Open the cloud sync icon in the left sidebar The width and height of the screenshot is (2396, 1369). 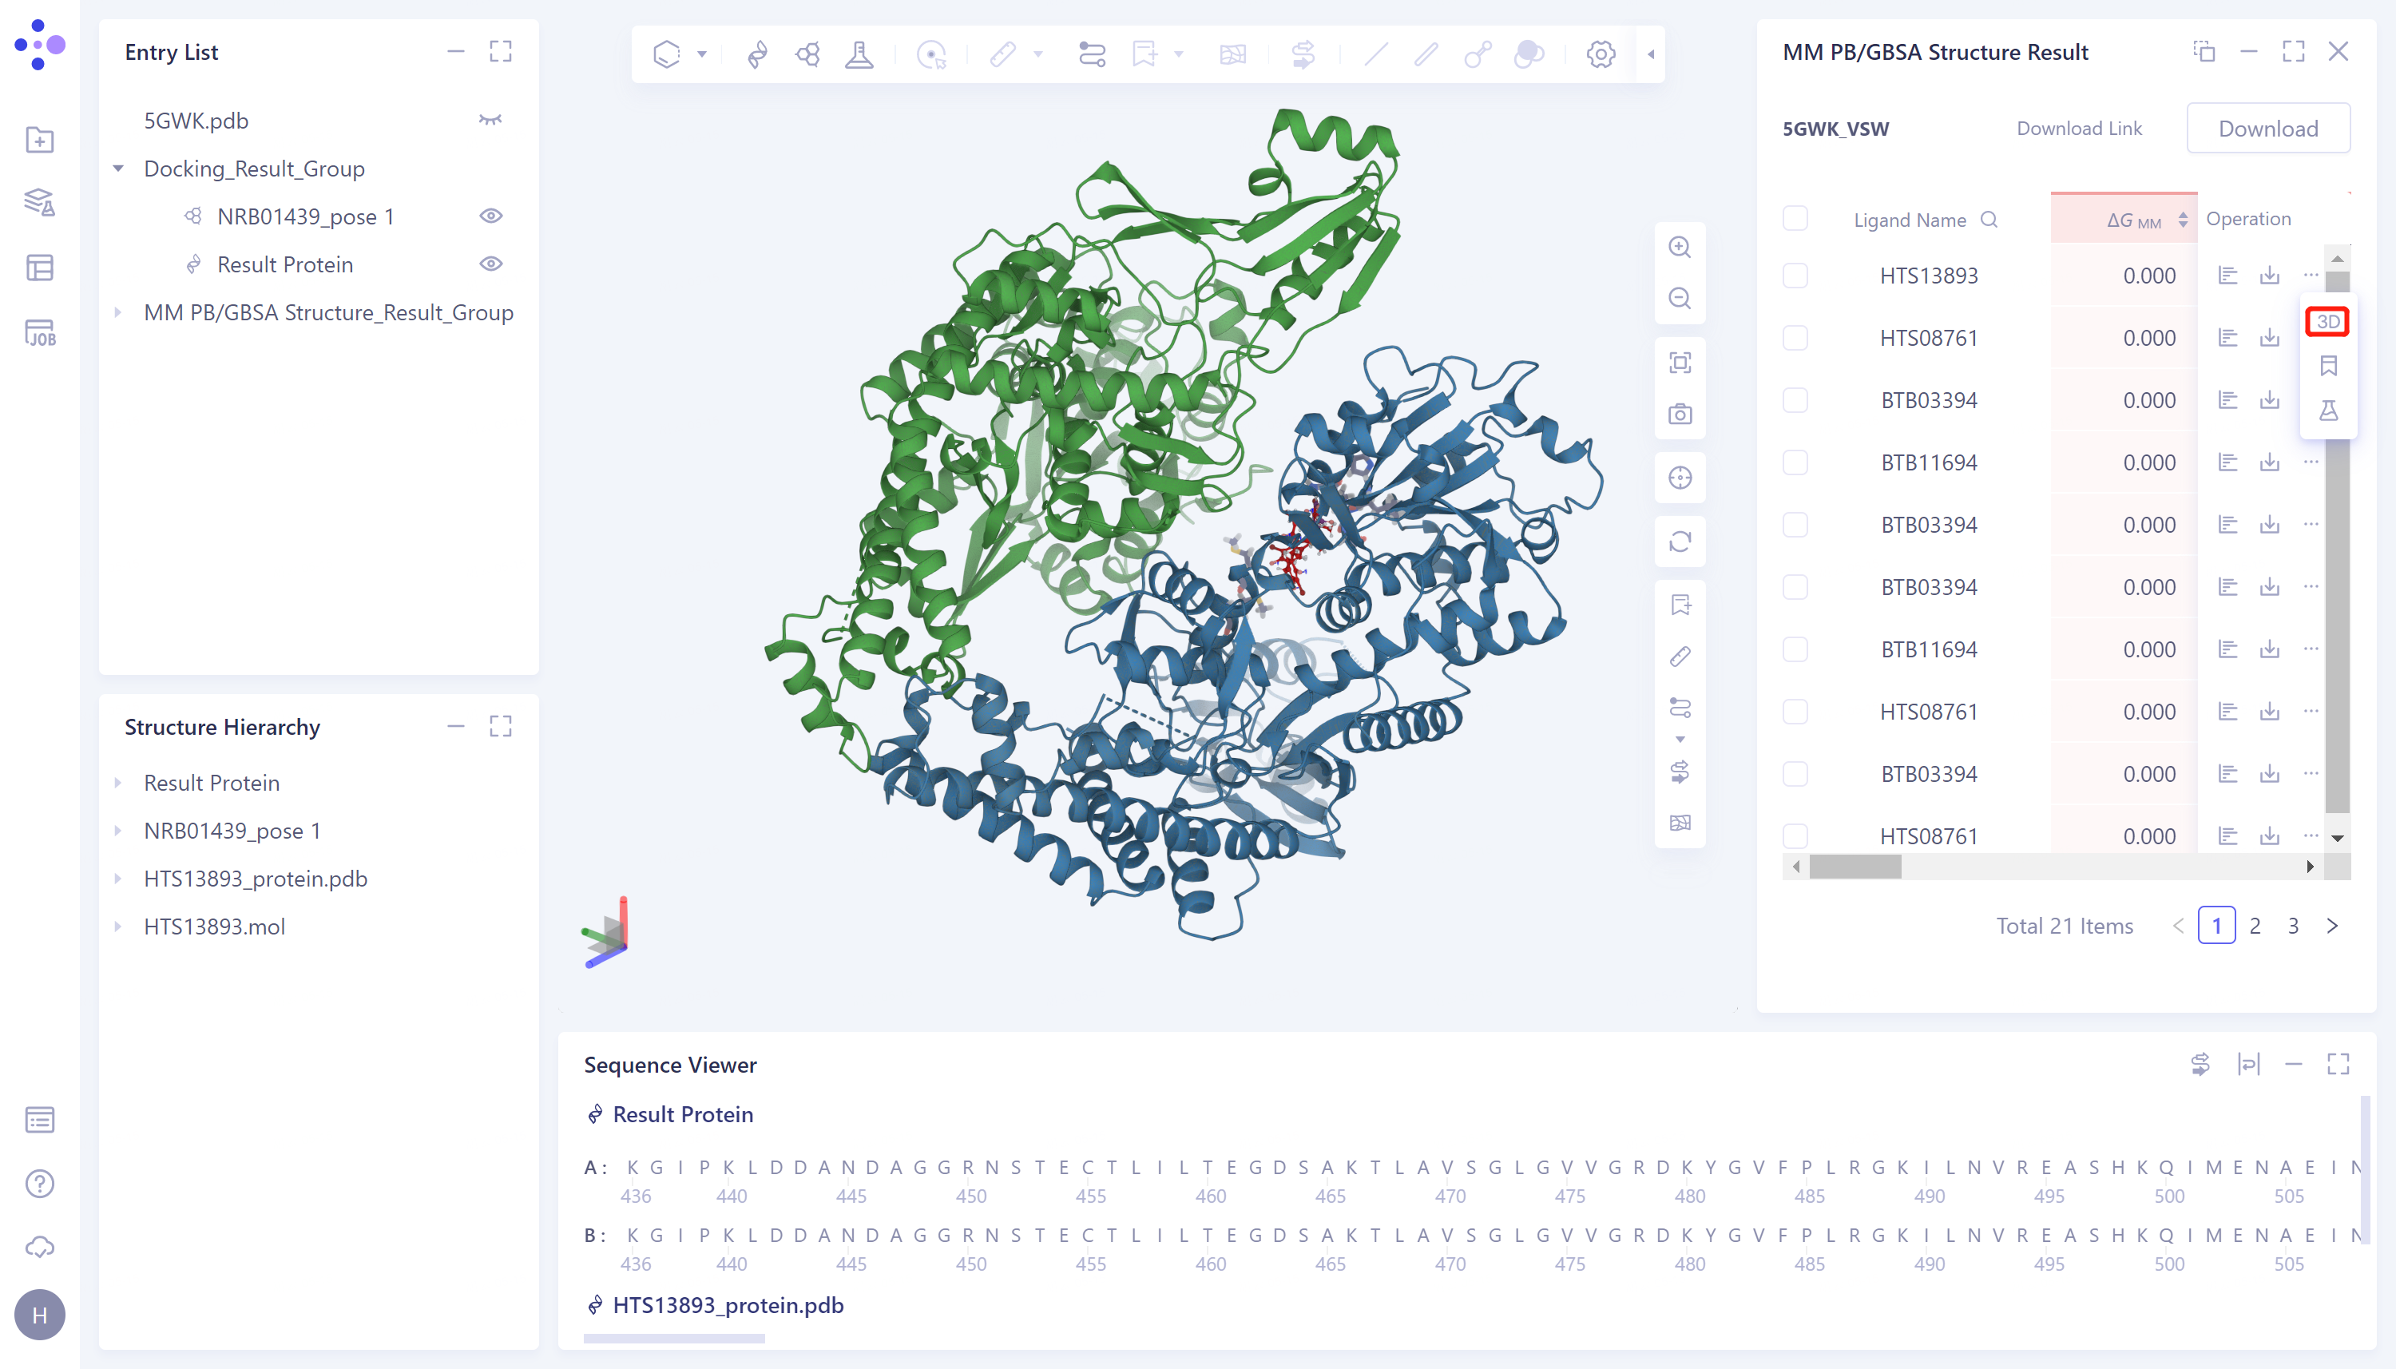pos(39,1247)
